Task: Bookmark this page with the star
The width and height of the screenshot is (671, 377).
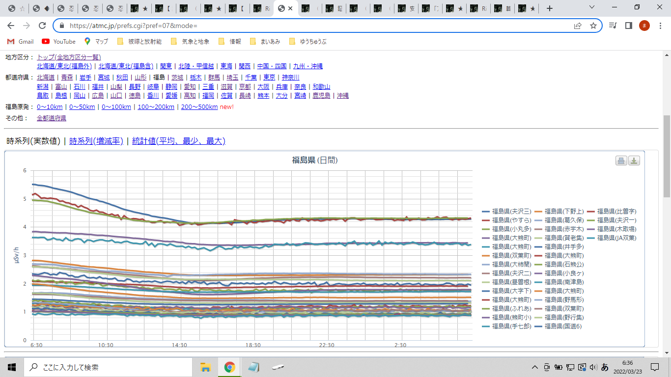Action: pyautogui.click(x=593, y=26)
